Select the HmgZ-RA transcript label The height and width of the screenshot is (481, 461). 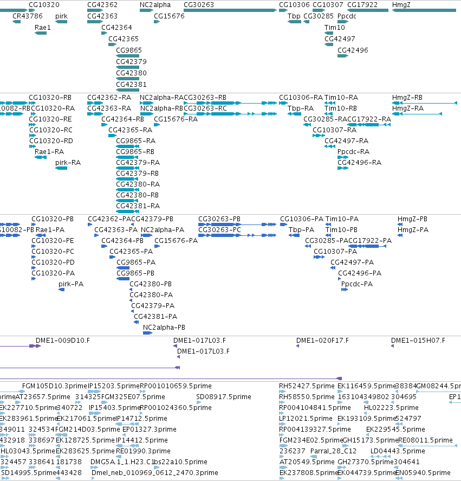coord(408,108)
